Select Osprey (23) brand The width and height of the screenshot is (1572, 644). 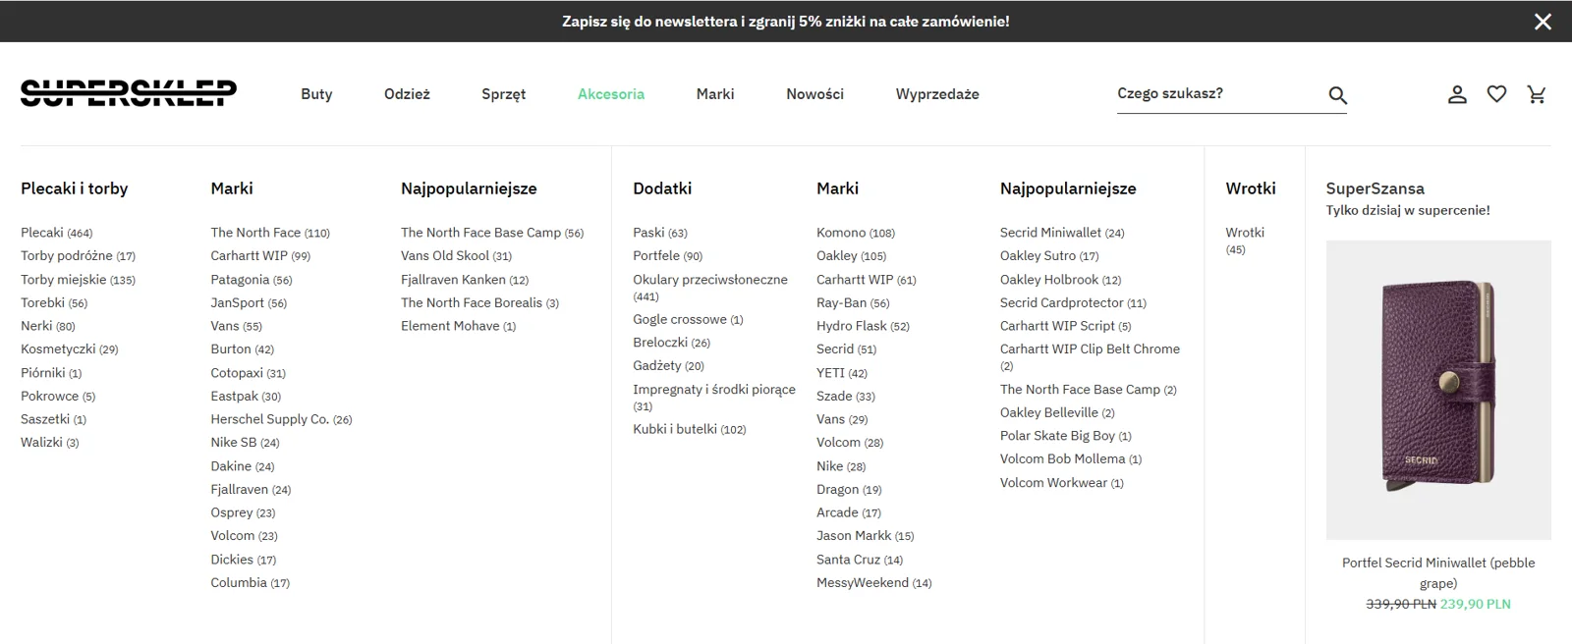pos(243,512)
